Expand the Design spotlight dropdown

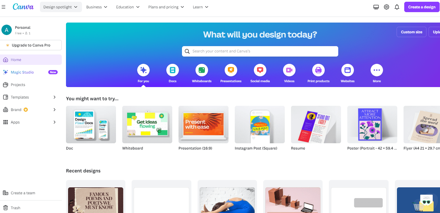coord(61,7)
